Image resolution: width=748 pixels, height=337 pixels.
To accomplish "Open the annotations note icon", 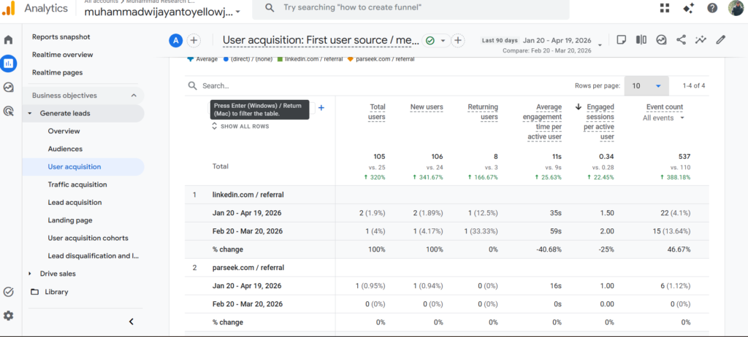I will (621, 39).
